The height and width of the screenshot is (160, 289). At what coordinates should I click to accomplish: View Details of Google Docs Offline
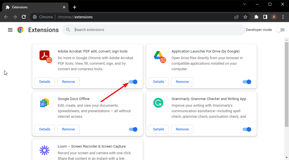(x=44, y=129)
